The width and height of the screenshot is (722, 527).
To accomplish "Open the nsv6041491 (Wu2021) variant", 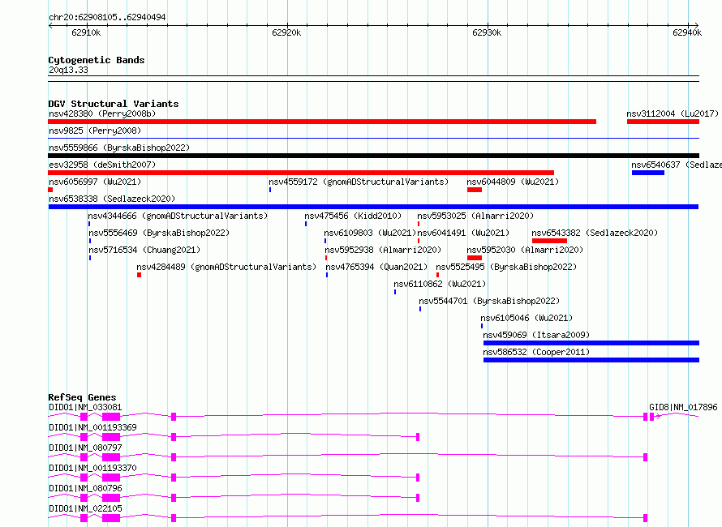I will click(x=463, y=233).
